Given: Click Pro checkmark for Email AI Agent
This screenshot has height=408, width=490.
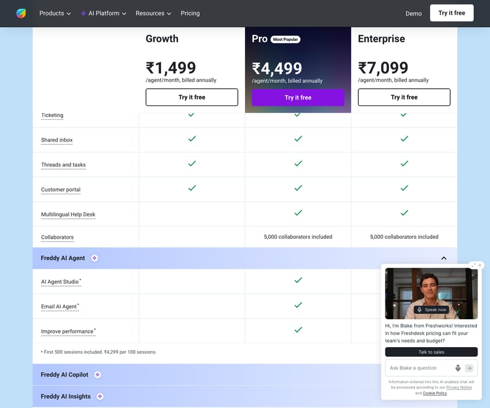Looking at the screenshot, I should 298,305.
